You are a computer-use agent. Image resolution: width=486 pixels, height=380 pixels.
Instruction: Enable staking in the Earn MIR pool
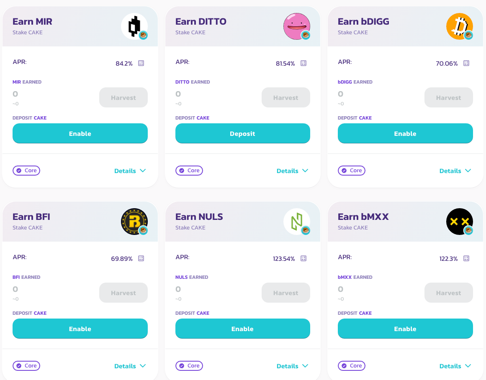[x=80, y=133]
